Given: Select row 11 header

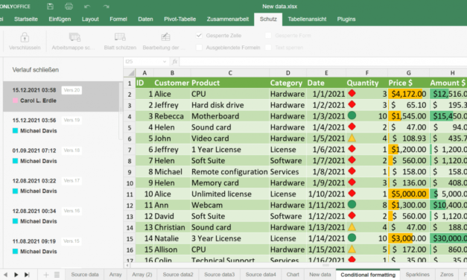Looking at the screenshot, I should coord(130,194).
